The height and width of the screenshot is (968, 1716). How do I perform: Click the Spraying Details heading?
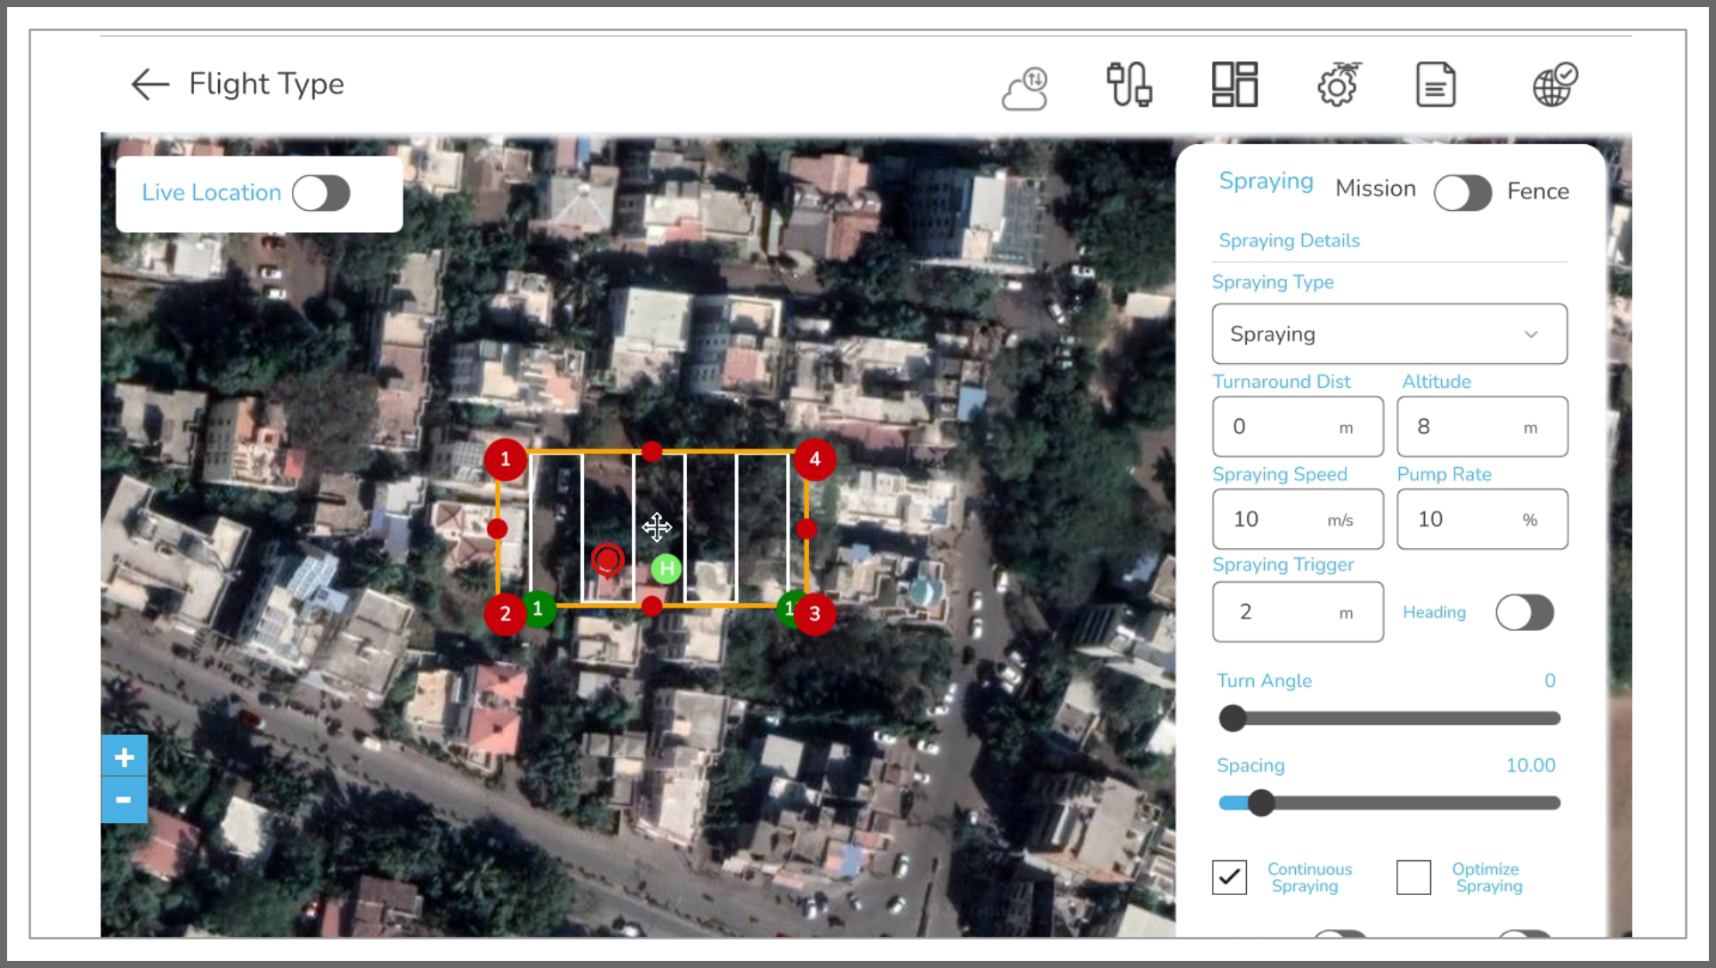1289,240
